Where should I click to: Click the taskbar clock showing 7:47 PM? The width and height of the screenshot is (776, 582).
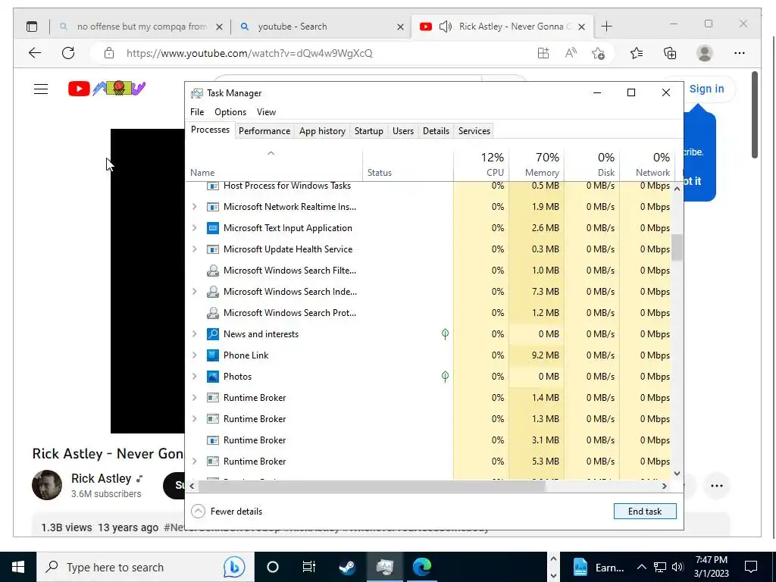[x=711, y=567]
